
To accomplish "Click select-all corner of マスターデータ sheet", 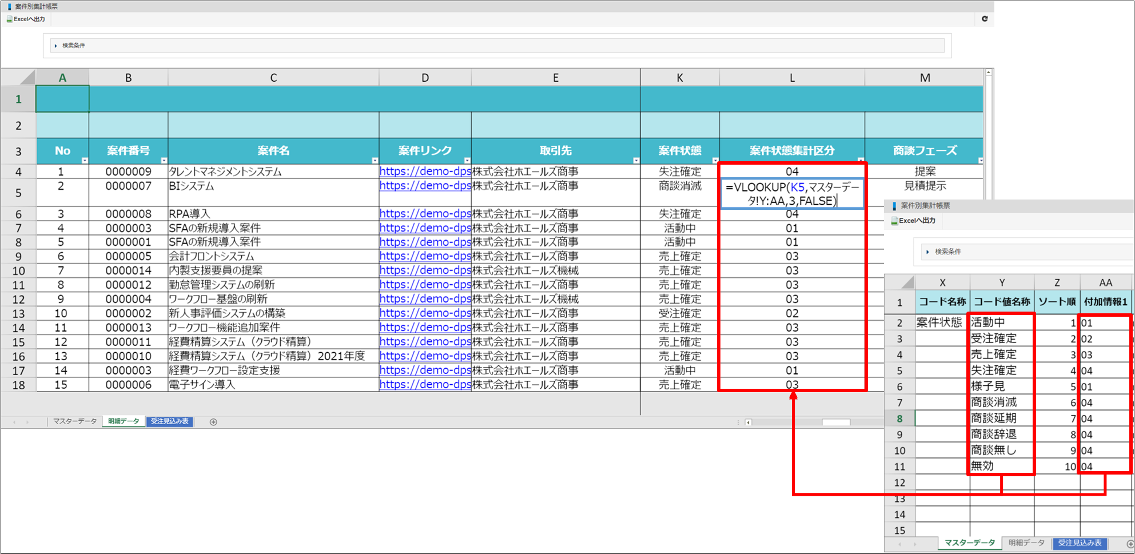I will pos(899,282).
